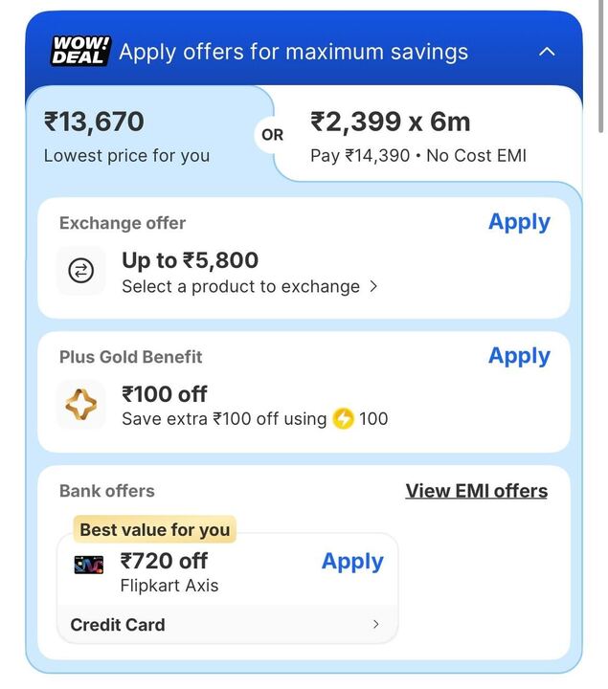This screenshot has width=608, height=689.
Task: Apply the Plus Gold Benefit
Action: tap(519, 356)
